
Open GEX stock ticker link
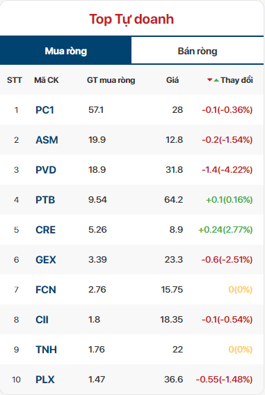pos(46,260)
